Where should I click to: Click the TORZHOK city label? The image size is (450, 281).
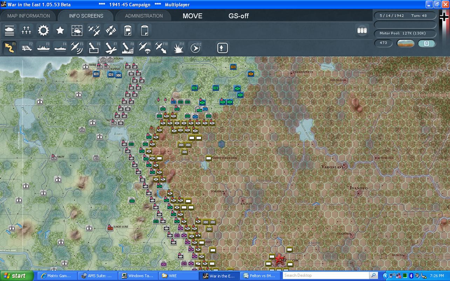pos(217,192)
